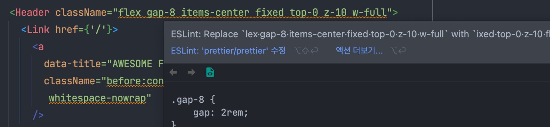Open source via green code file icon
The width and height of the screenshot is (550, 127).
[210, 72]
